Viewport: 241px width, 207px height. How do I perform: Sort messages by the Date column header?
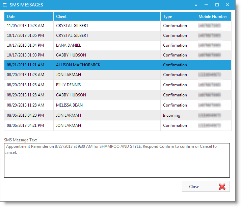pyautogui.click(x=29, y=17)
